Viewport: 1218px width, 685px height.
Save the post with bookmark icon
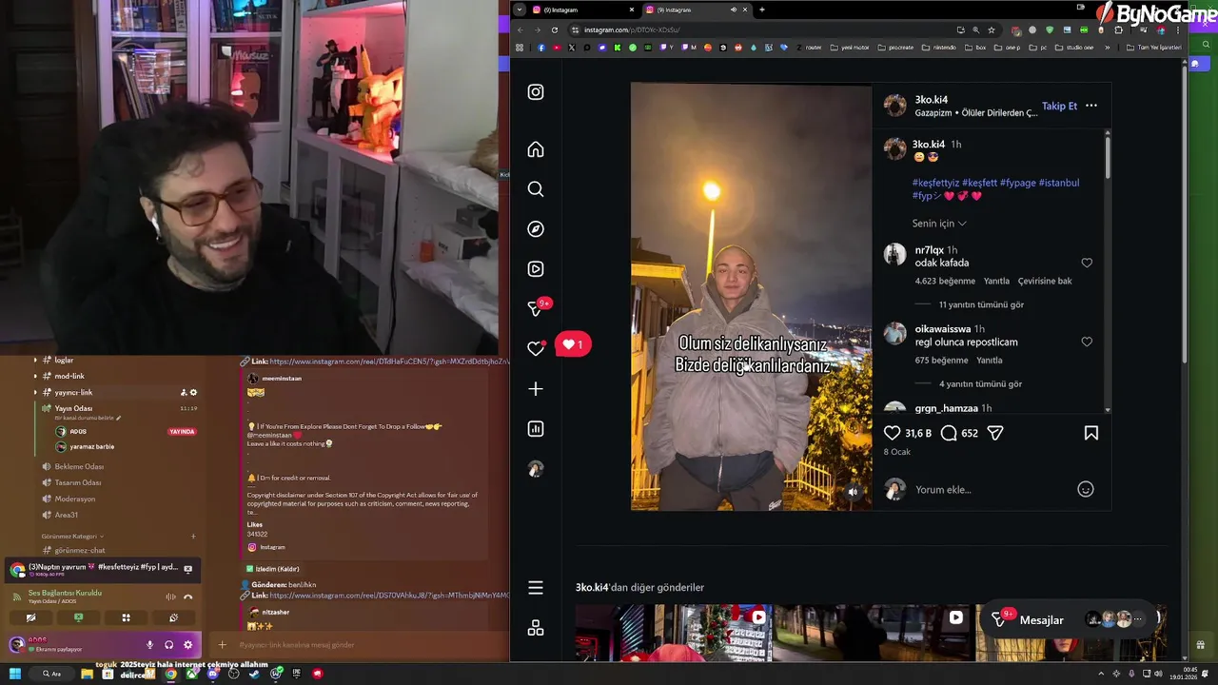[1091, 433]
